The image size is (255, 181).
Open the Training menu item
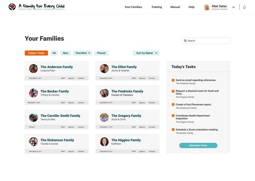[x=157, y=7]
